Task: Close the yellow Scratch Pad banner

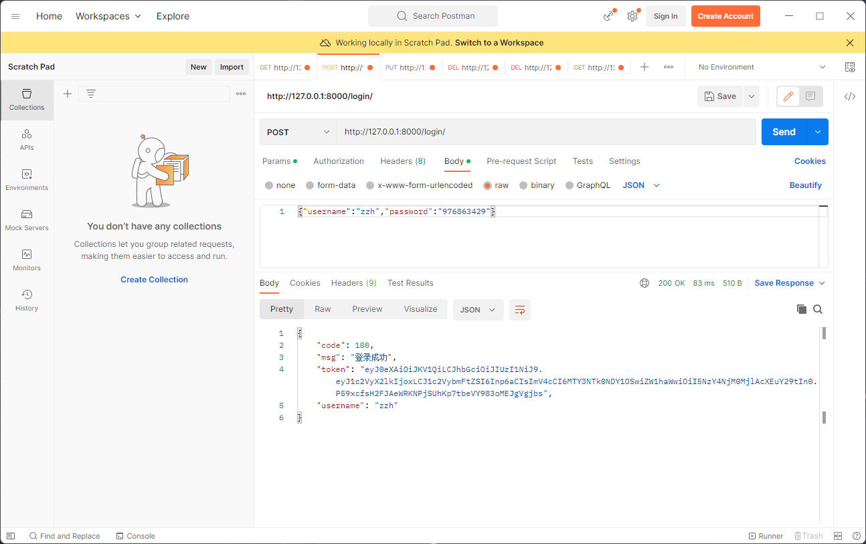Action: click(x=850, y=43)
